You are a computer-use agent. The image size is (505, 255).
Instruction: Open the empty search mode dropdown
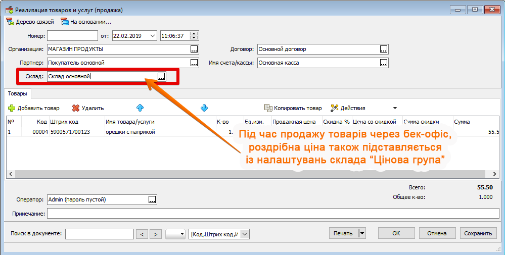(x=175, y=234)
